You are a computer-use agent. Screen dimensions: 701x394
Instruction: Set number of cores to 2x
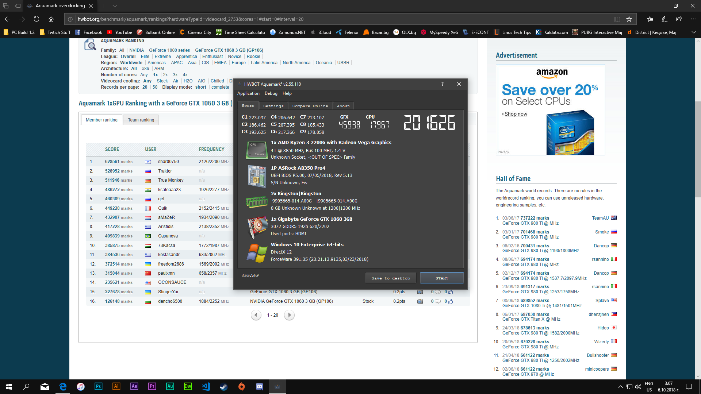click(165, 75)
